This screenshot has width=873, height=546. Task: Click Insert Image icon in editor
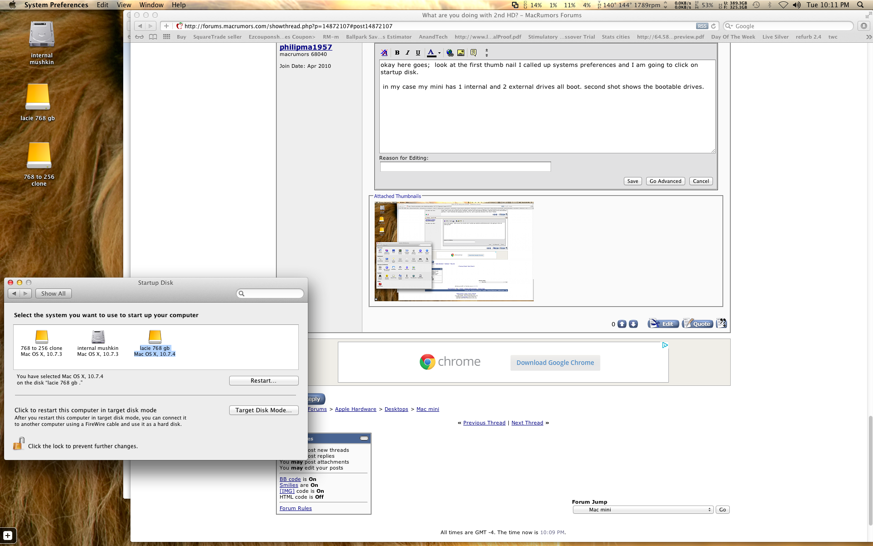click(x=461, y=53)
